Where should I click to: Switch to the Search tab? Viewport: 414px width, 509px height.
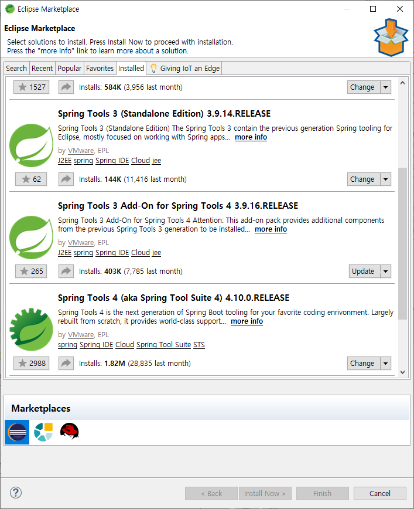point(16,68)
